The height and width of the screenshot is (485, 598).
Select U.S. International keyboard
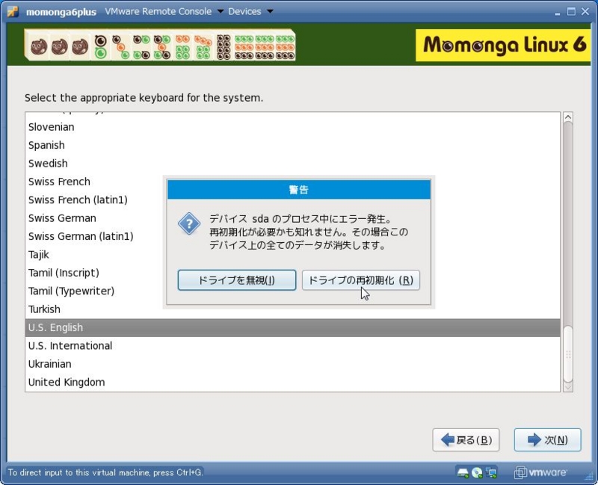tap(292, 346)
